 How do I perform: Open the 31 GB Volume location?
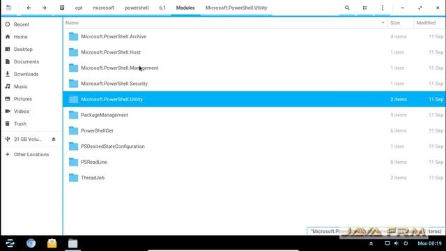tap(28, 139)
